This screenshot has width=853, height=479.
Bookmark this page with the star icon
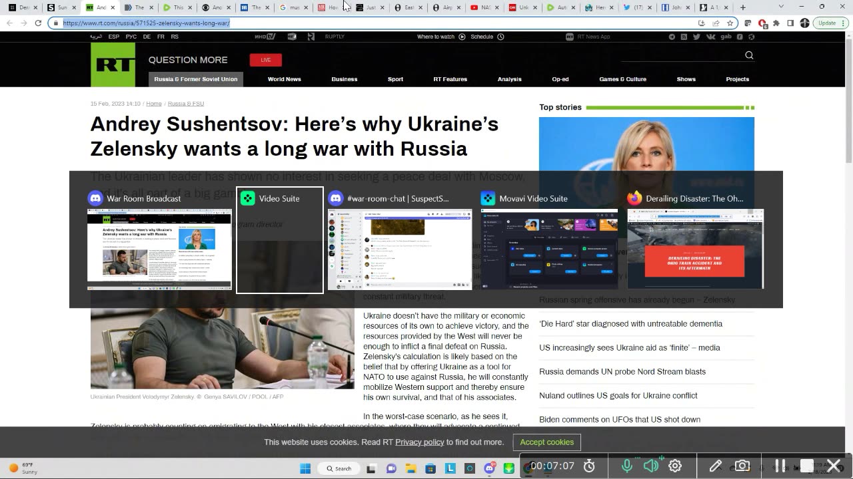click(730, 23)
